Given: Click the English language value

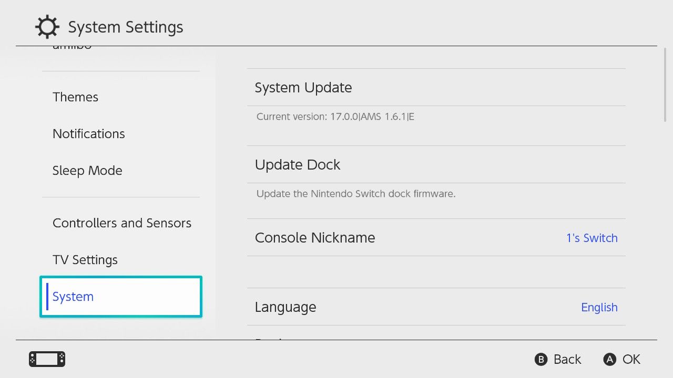Looking at the screenshot, I should (599, 308).
